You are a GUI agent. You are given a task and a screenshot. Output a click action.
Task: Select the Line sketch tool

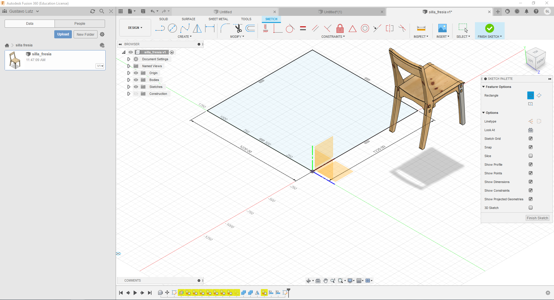(x=160, y=28)
